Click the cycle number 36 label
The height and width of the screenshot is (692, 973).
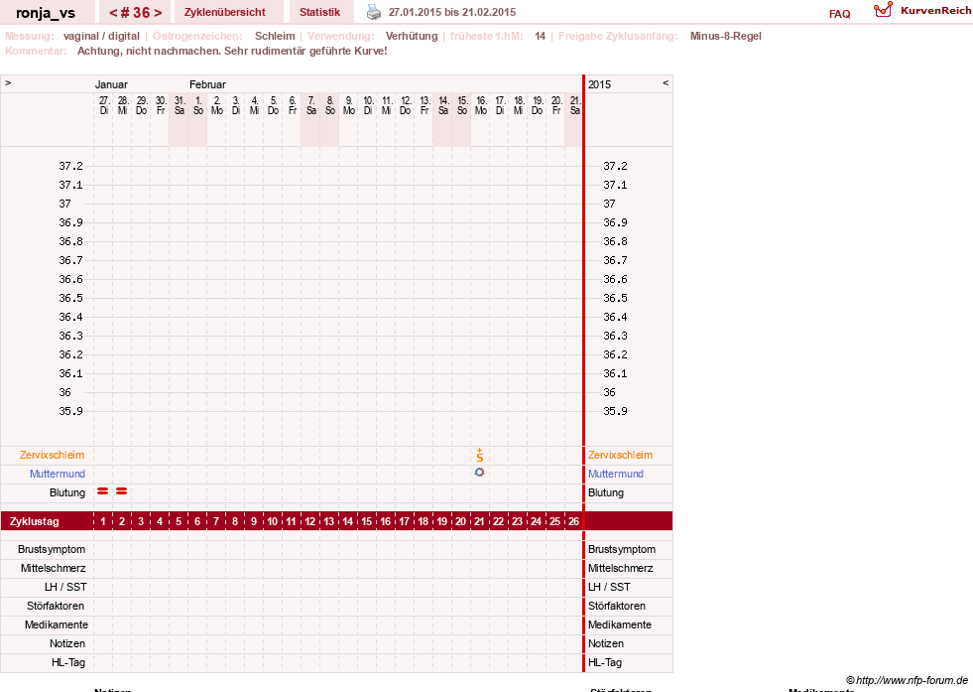(136, 13)
